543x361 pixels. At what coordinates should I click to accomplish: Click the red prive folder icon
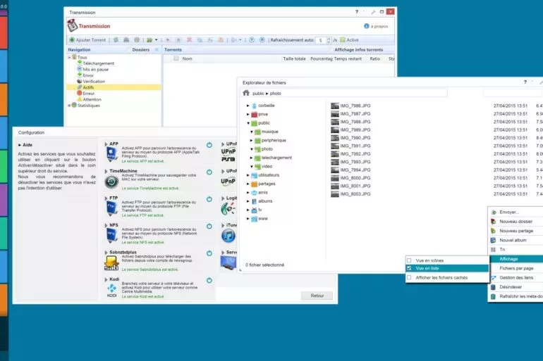pyautogui.click(x=254, y=114)
